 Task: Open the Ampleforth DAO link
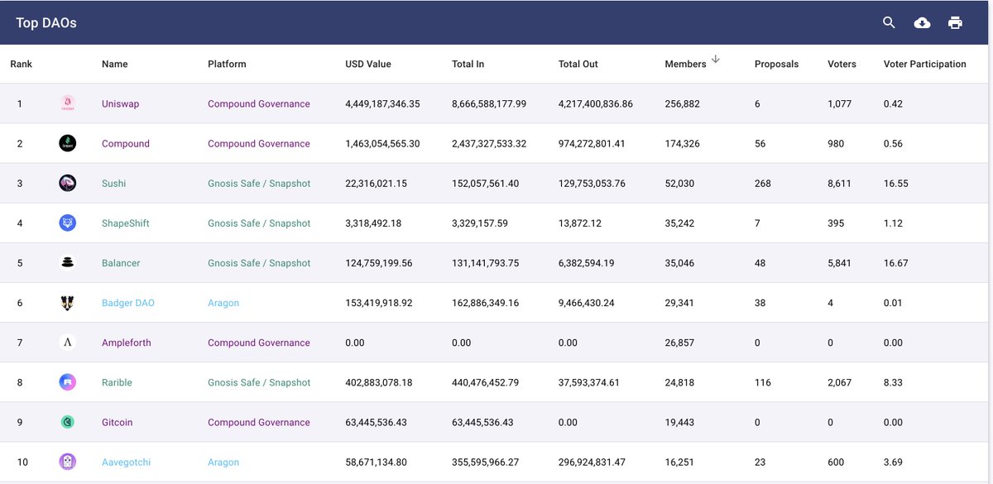pyautogui.click(x=127, y=343)
